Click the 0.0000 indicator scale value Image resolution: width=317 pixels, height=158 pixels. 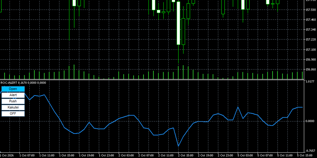tap(310, 121)
